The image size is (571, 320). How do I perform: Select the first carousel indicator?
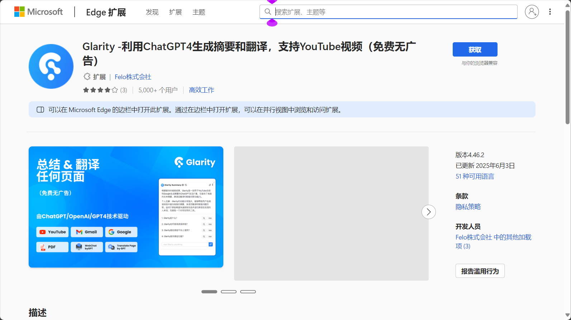(x=209, y=292)
